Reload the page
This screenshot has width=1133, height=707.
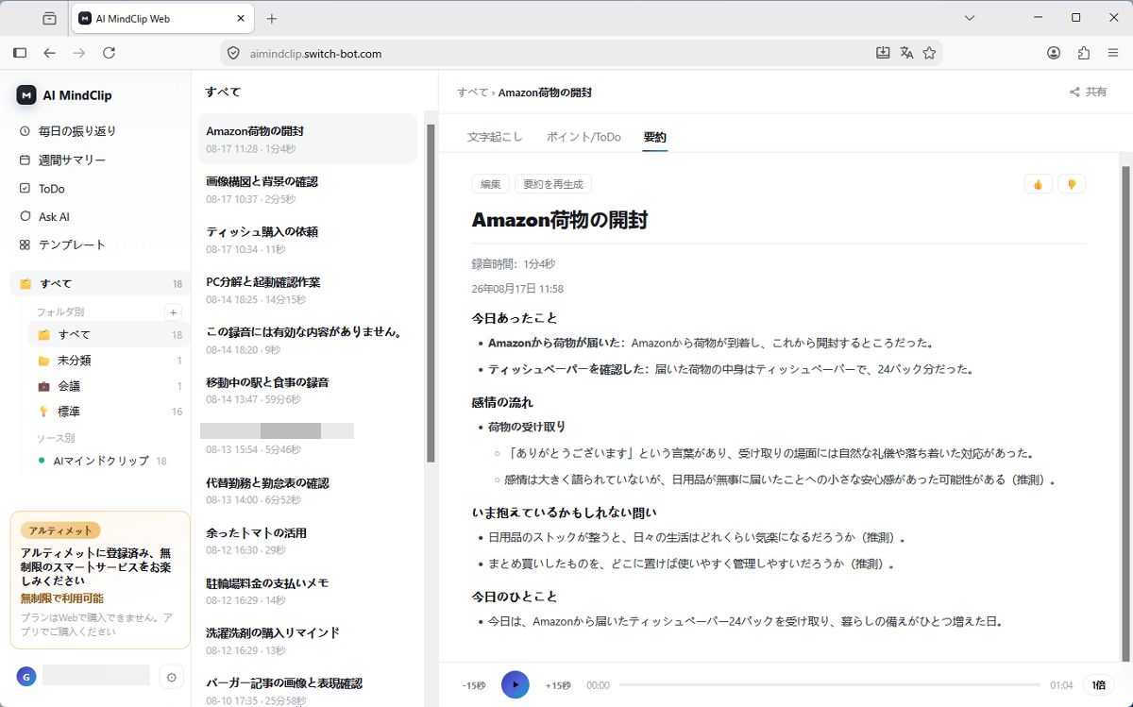(109, 53)
